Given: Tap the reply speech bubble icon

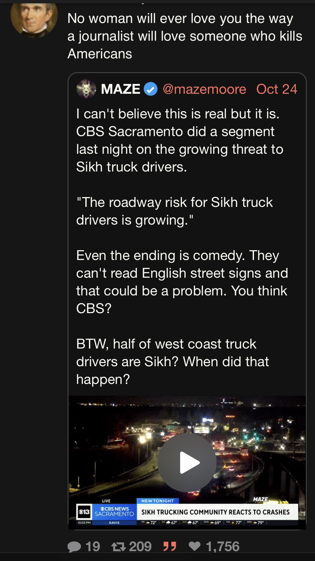Looking at the screenshot, I should (74, 547).
